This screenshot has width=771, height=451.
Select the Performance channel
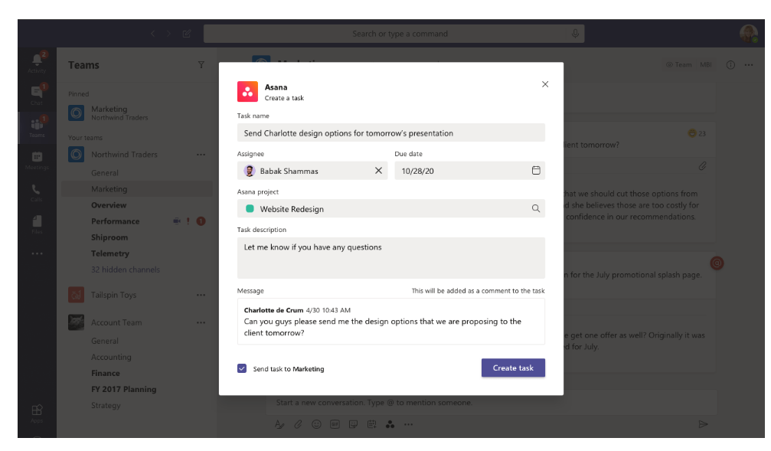(115, 221)
